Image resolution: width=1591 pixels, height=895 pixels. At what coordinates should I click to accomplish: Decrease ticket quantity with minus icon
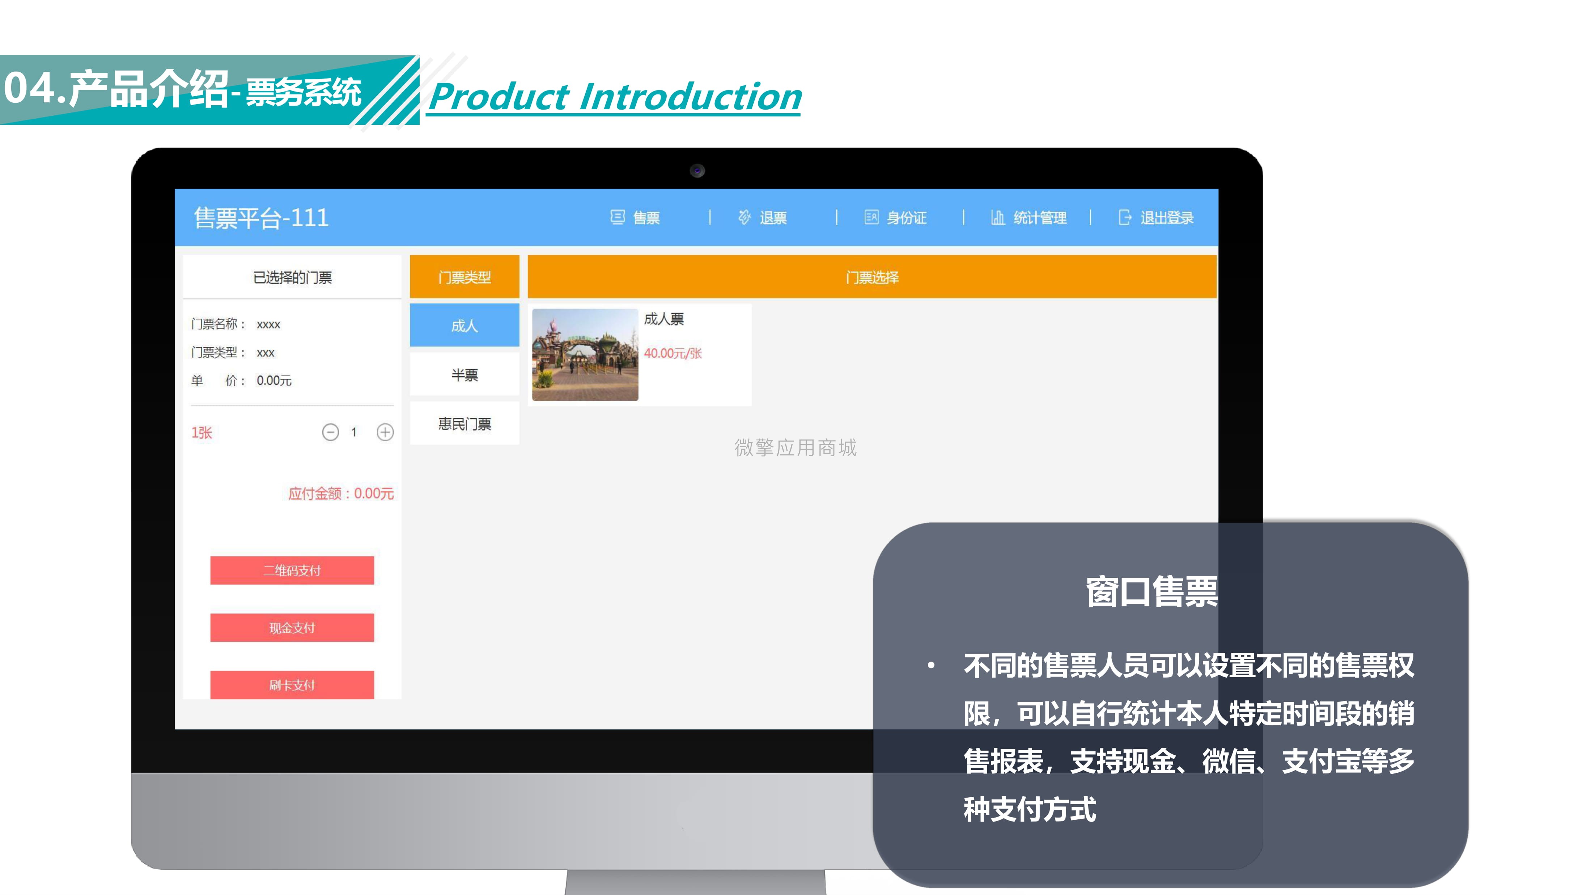click(330, 432)
